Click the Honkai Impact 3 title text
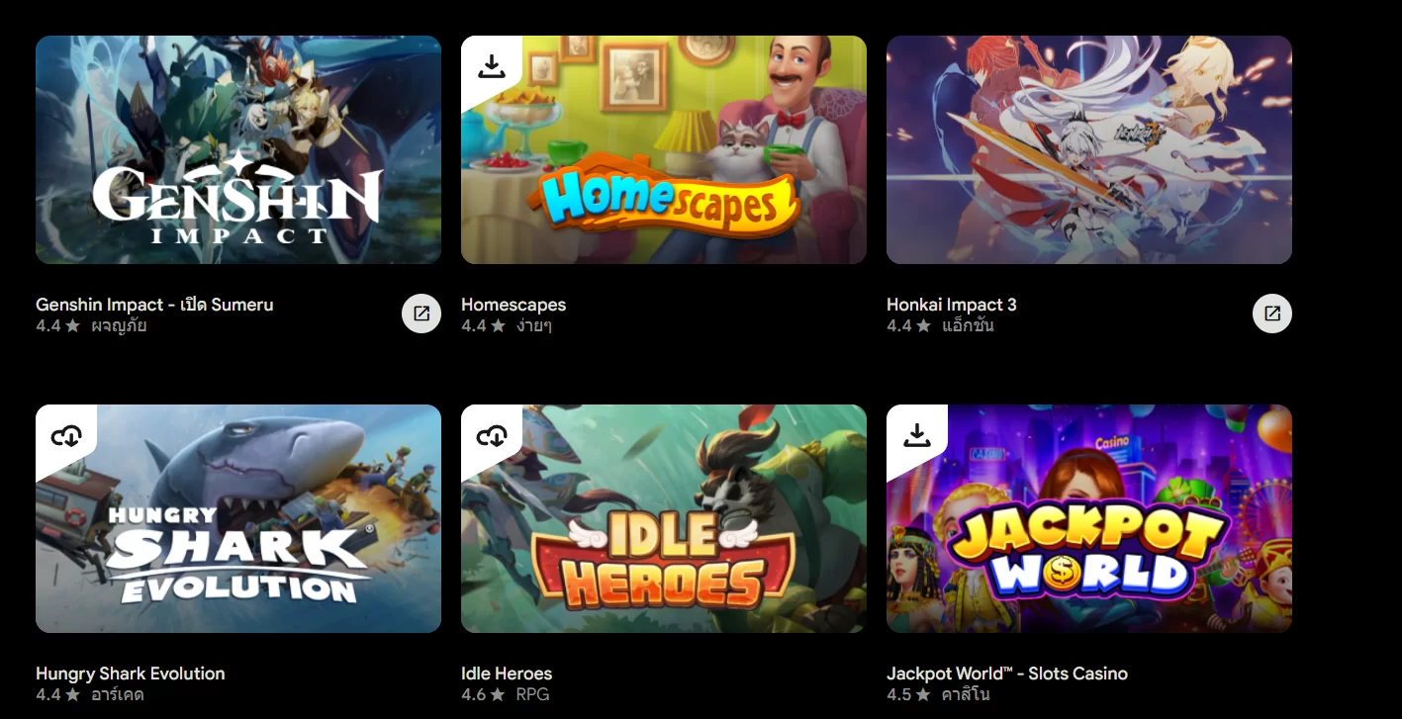The image size is (1402, 719). [952, 305]
